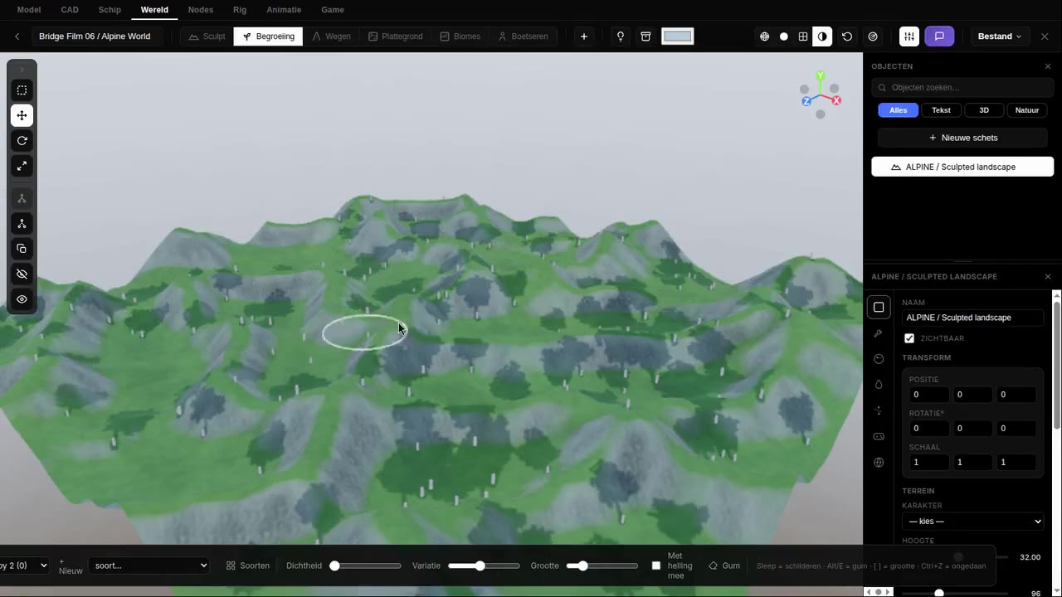Choose the rotate tool in left toolbar
Image resolution: width=1062 pixels, height=597 pixels.
point(22,141)
